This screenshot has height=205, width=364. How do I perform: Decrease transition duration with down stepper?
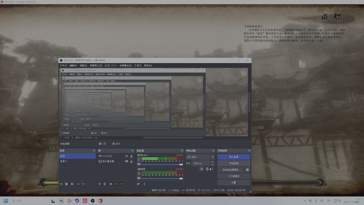212,164
